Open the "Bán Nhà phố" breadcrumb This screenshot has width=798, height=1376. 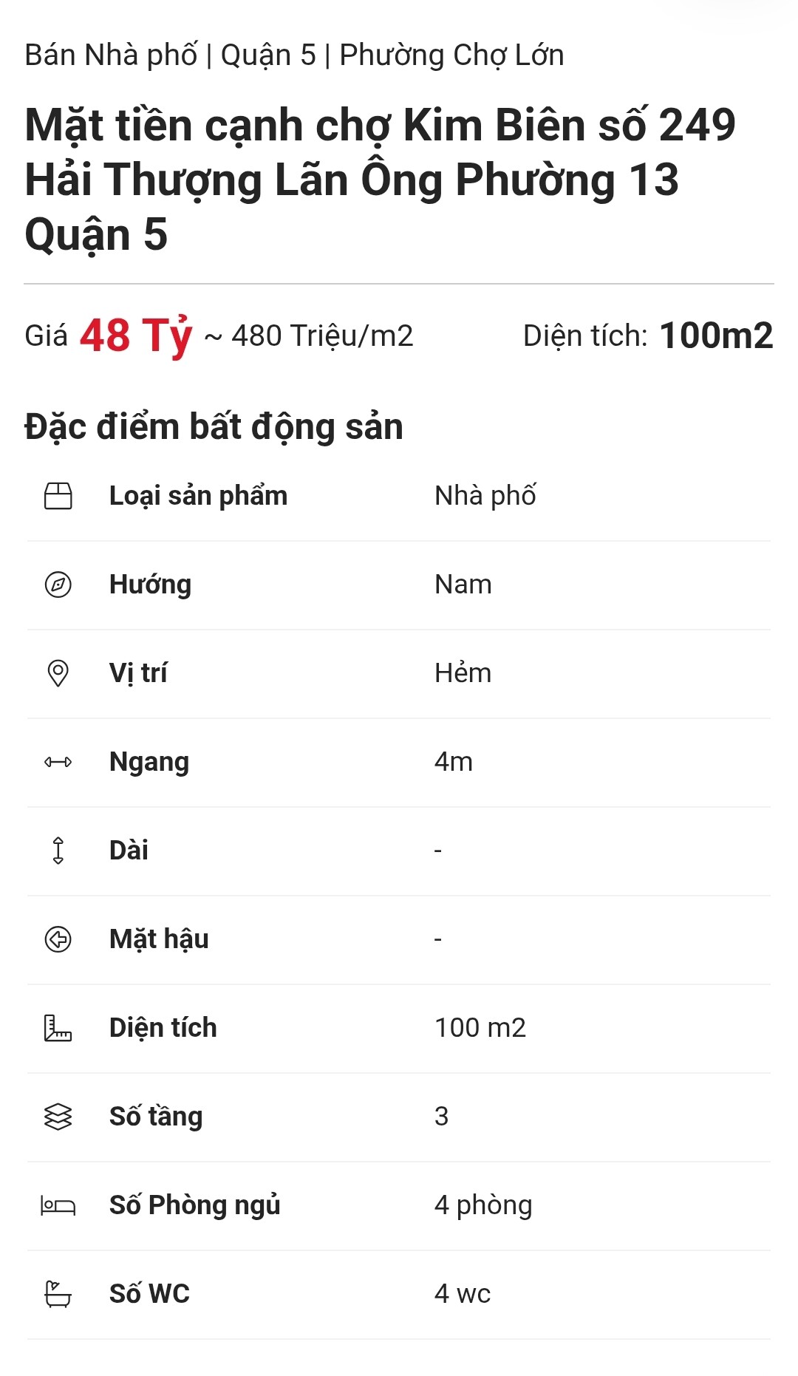[111, 55]
